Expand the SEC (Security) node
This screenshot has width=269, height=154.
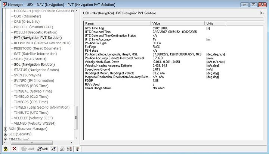[x=6, y=134]
